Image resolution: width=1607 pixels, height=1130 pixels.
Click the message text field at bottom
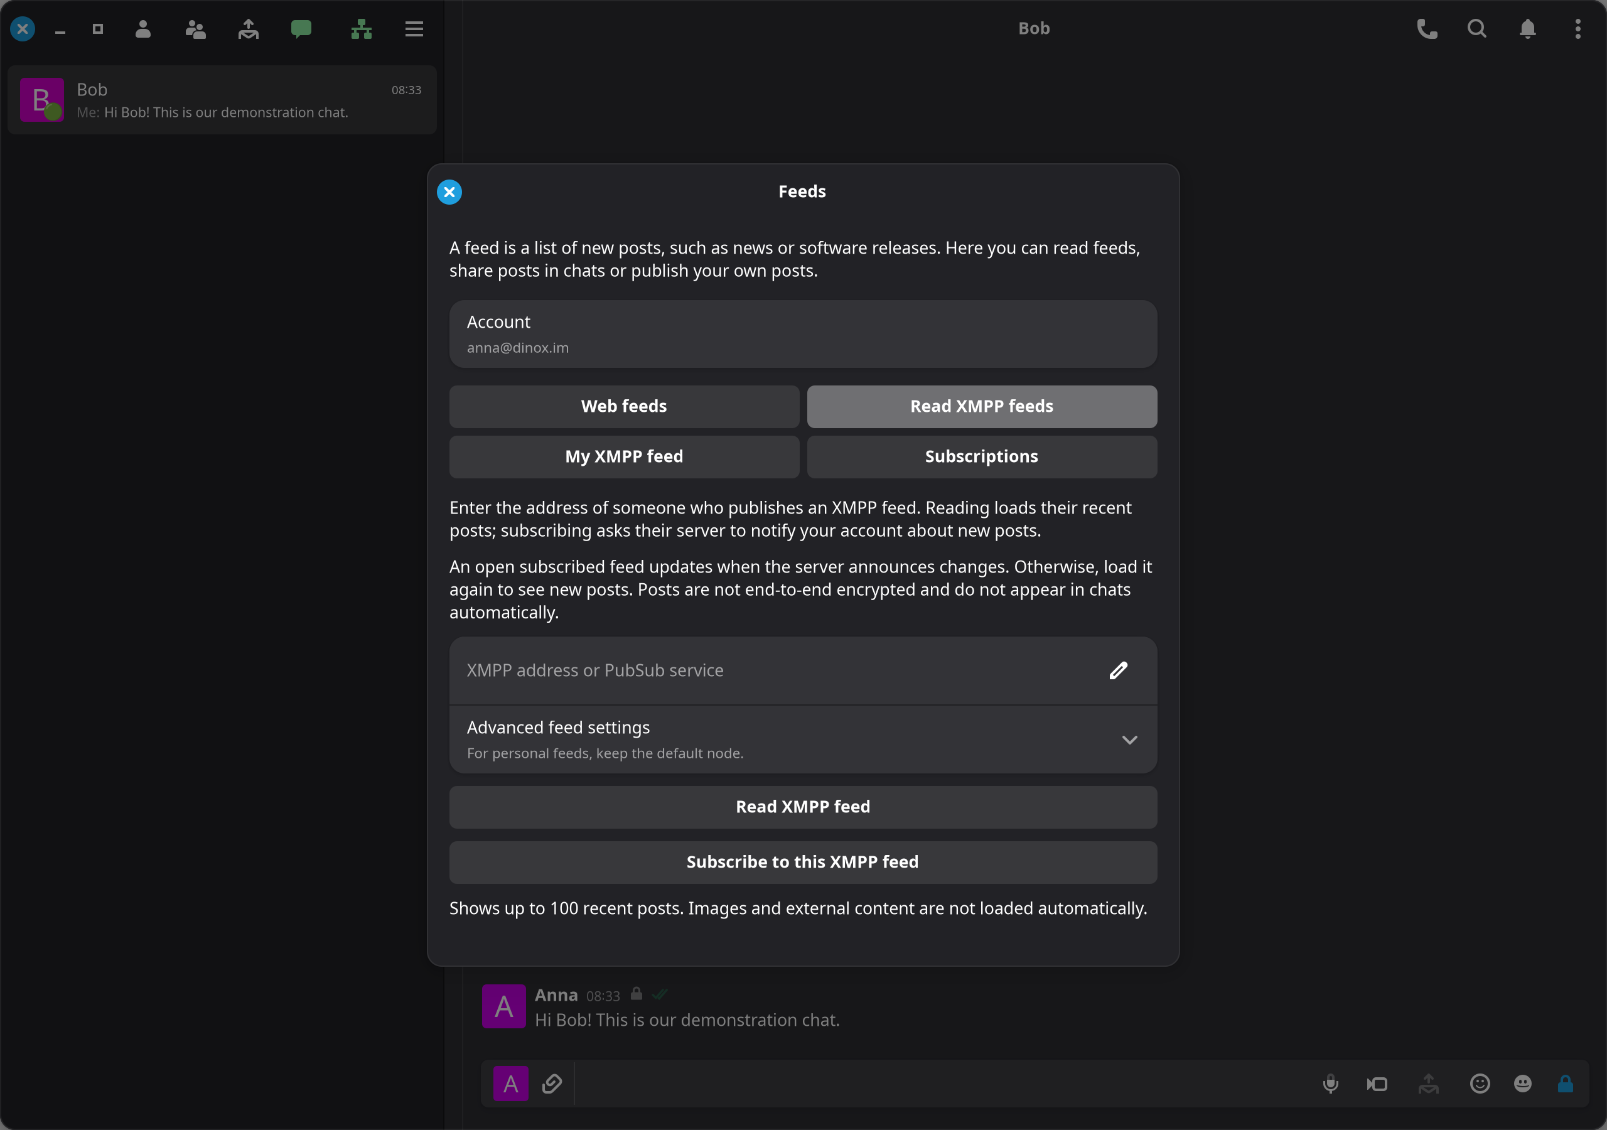coord(942,1084)
